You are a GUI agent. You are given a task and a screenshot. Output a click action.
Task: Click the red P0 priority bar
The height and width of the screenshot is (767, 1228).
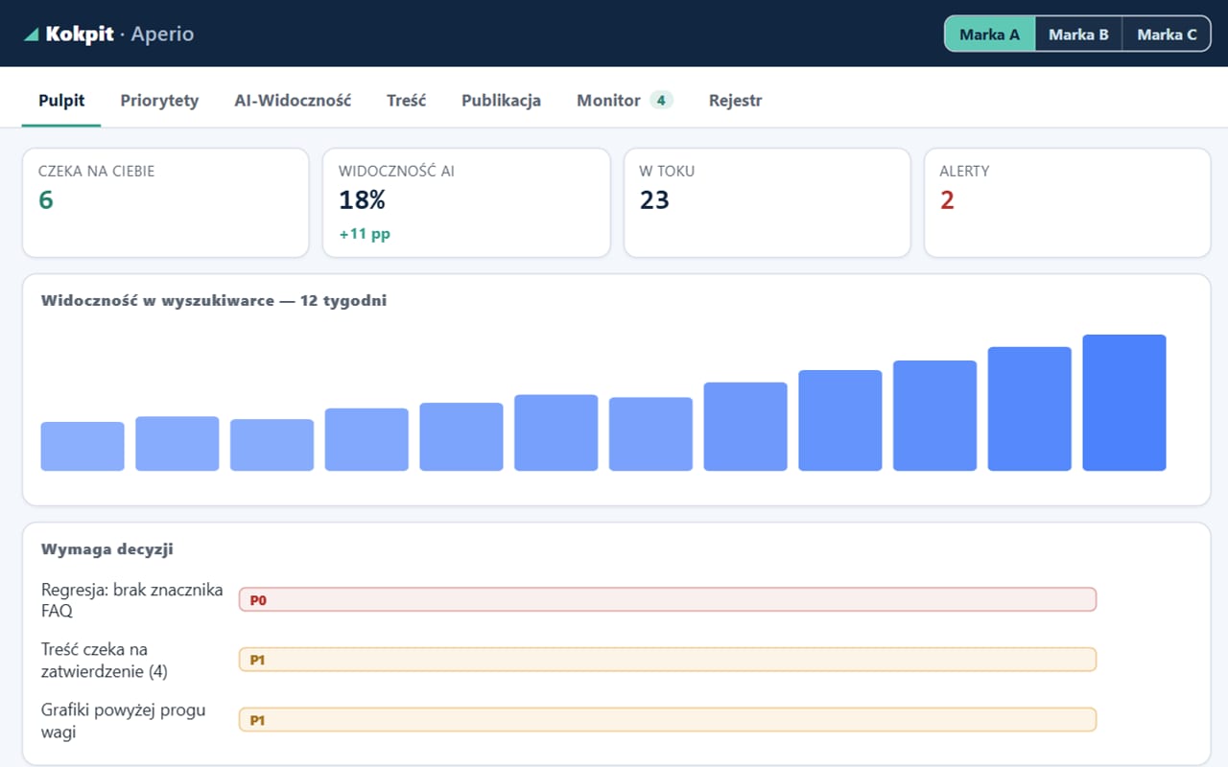668,599
